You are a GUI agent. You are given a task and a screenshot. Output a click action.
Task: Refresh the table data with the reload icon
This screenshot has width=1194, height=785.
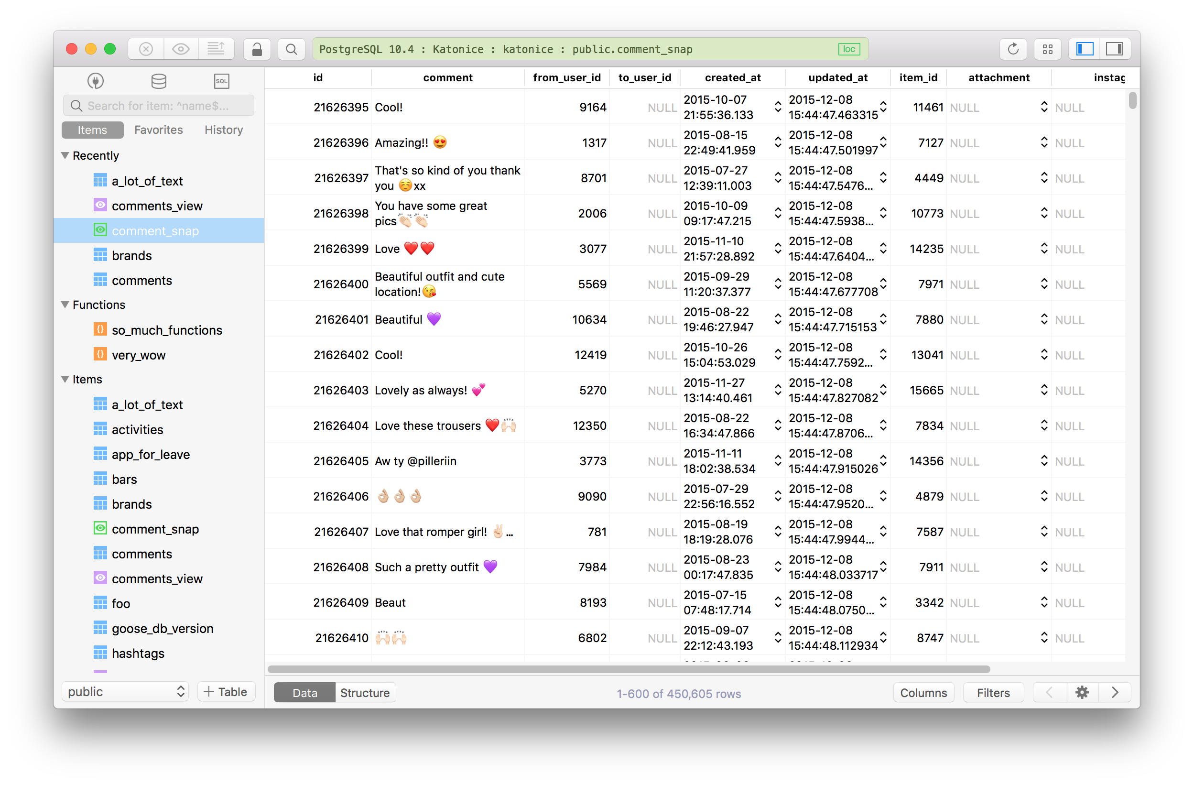tap(1013, 49)
